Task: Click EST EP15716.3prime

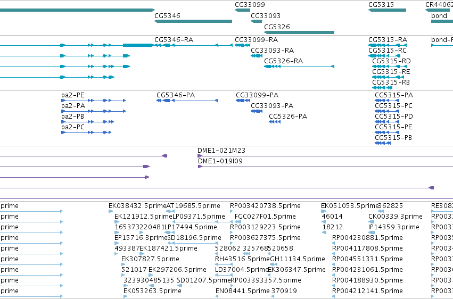Action: click(x=117, y=243)
